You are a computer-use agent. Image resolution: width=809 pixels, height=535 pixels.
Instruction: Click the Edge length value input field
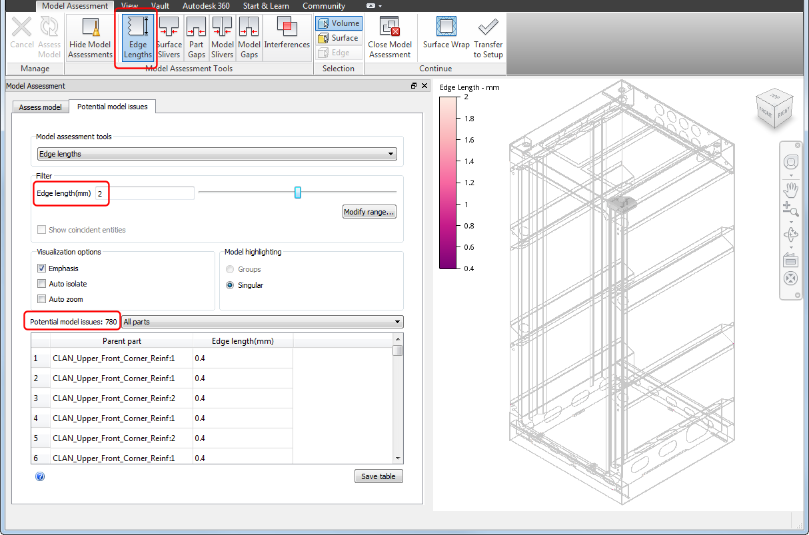tap(145, 193)
